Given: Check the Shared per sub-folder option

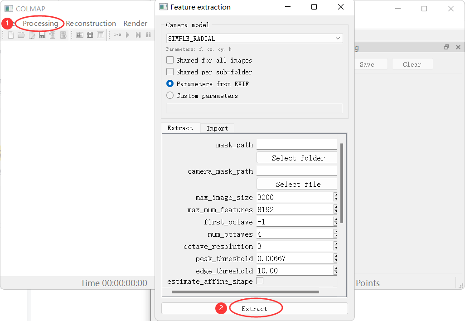Looking at the screenshot, I should coord(170,72).
